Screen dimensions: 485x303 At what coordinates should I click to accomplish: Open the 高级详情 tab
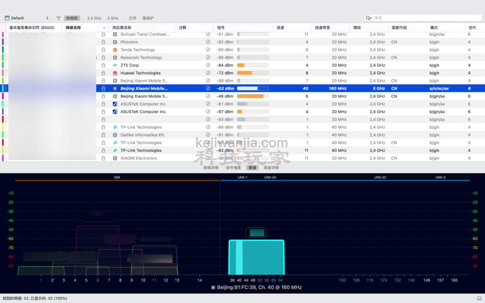pyautogui.click(x=271, y=168)
